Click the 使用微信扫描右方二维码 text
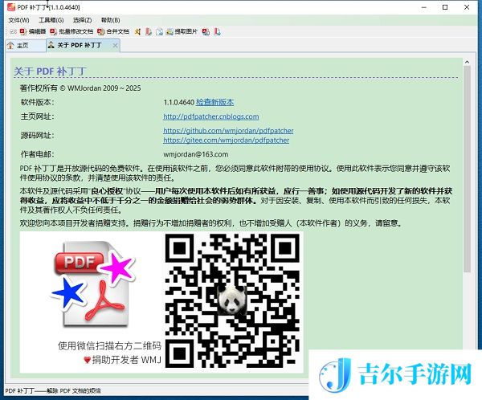Image resolution: width=482 pixels, height=400 pixels. (x=109, y=346)
